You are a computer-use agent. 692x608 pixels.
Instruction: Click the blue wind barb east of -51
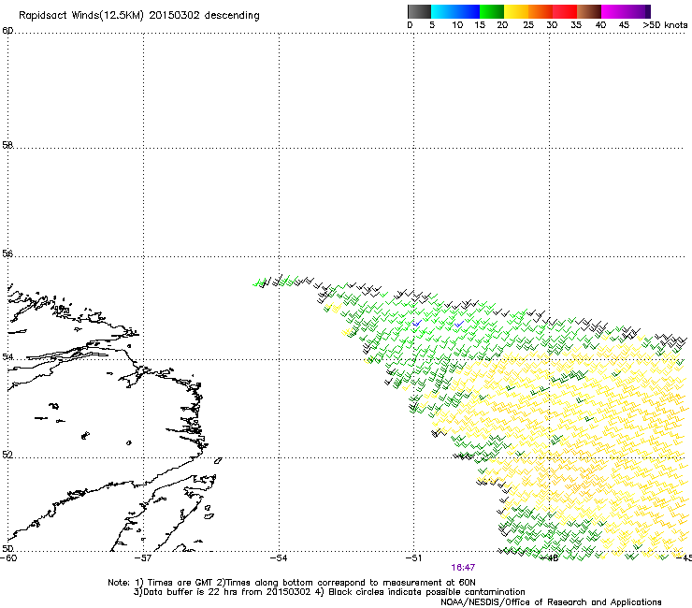coord(459,324)
